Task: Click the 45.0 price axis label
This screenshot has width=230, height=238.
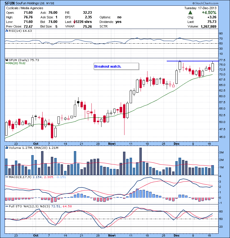Action: click(222, 137)
